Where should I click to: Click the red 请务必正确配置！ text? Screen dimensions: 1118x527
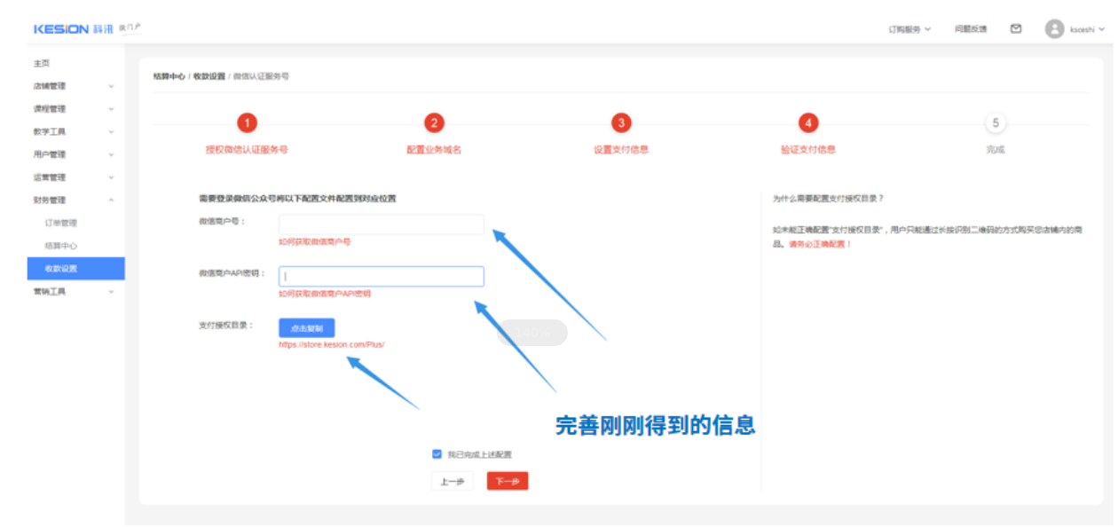click(x=820, y=244)
